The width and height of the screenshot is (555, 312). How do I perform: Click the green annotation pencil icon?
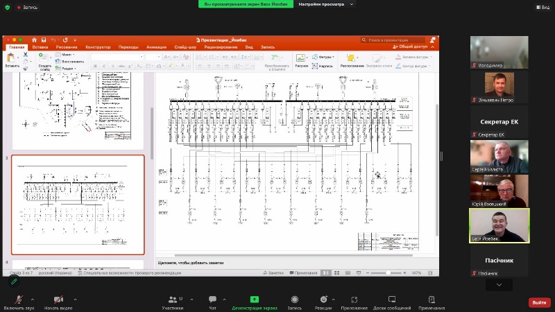(13, 281)
